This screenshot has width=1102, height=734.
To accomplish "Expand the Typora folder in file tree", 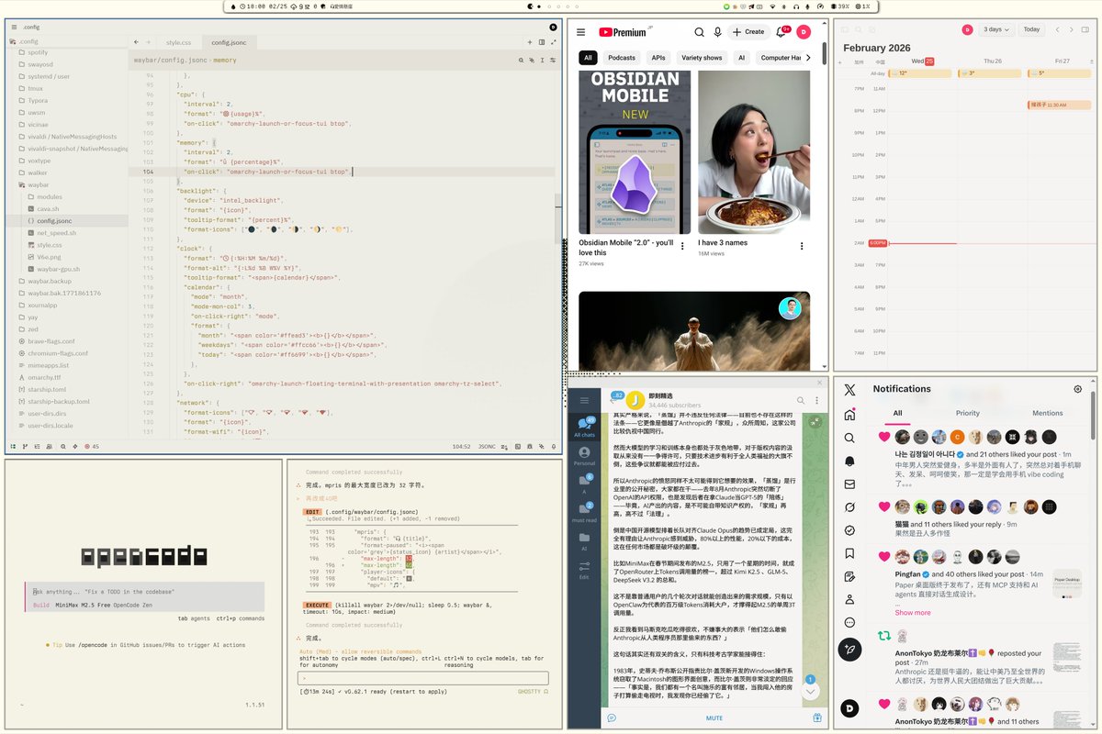I will point(37,100).
